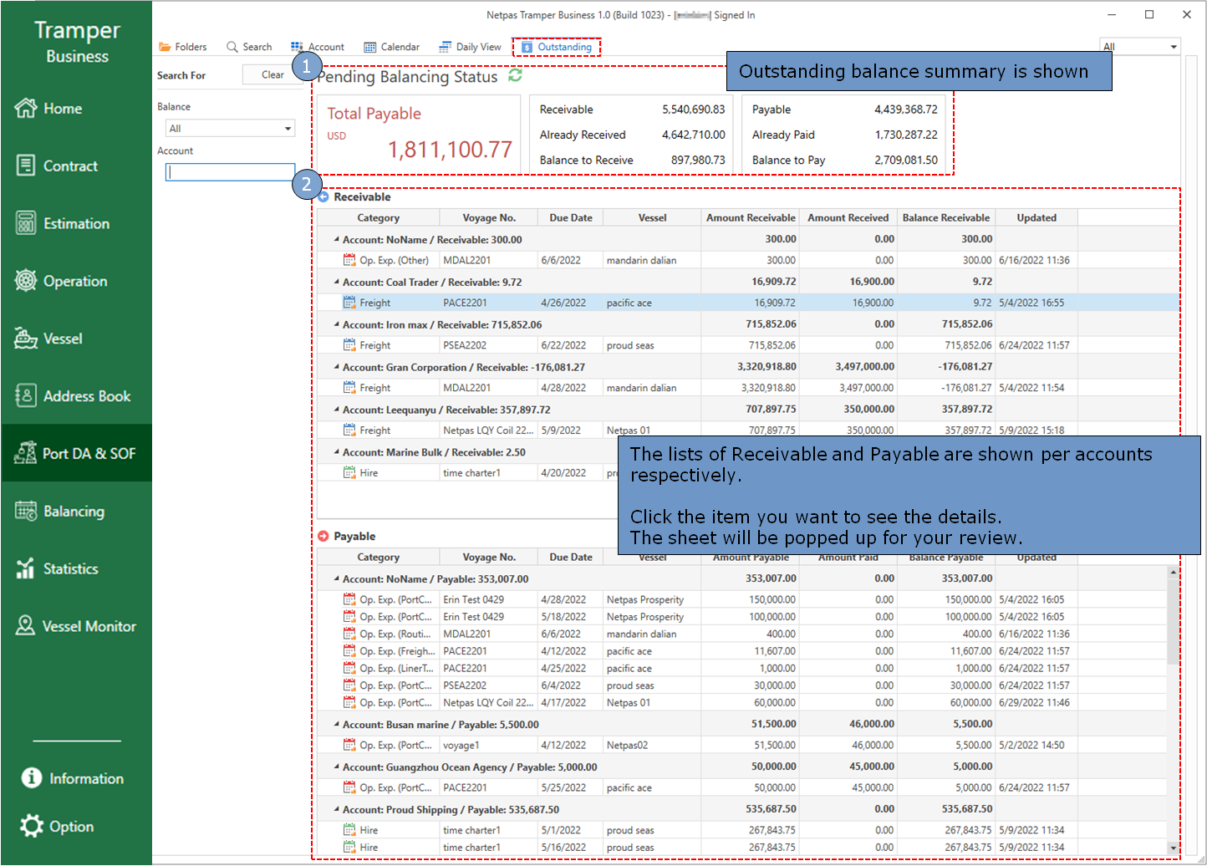Refresh the Pending Balancing Status

pos(515,75)
